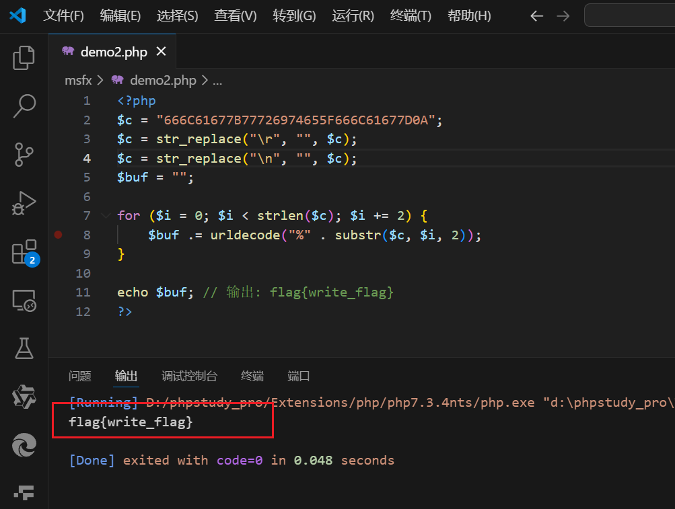Screen dimensions: 675x509
Task: Expand the msfx breadcrumb folder
Action: point(78,81)
